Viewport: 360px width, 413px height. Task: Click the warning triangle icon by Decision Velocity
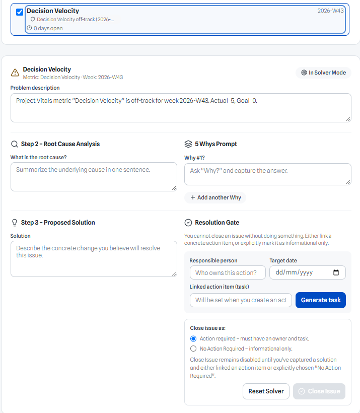point(15,73)
